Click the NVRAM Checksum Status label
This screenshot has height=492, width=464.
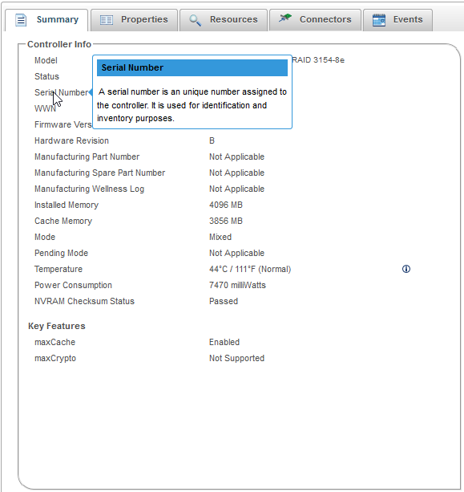pyautogui.click(x=84, y=301)
